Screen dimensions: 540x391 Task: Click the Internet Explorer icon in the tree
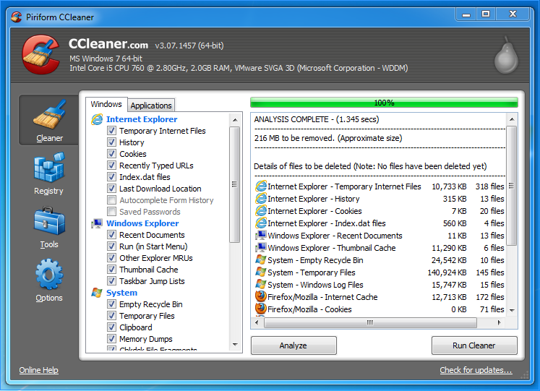pos(97,119)
